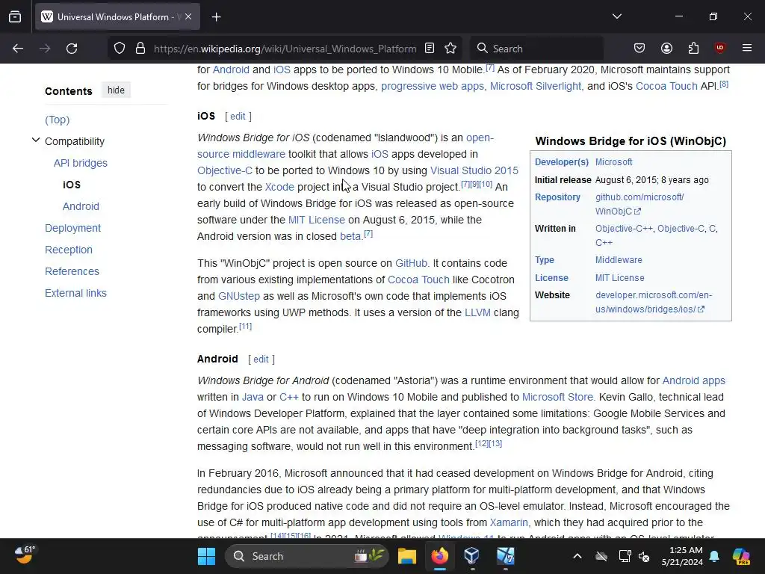Viewport: 765px width, 574px height.
Task: Open the Xcode article link
Action: 279,187
